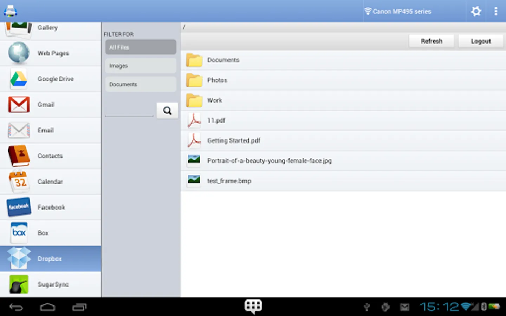
Task: Select the Facebook icon
Action: pyautogui.click(x=19, y=207)
